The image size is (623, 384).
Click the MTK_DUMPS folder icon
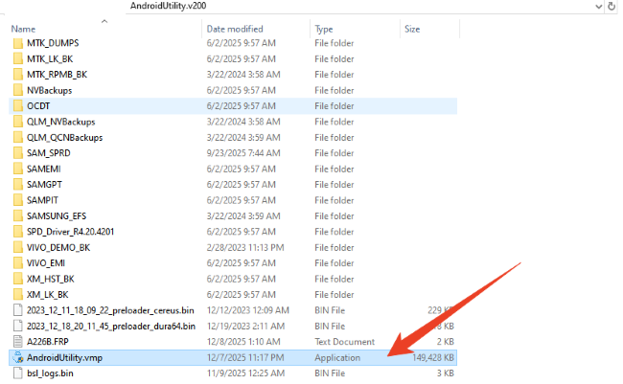point(18,43)
